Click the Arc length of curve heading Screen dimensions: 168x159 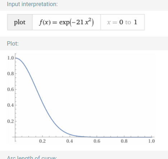click(x=32, y=157)
